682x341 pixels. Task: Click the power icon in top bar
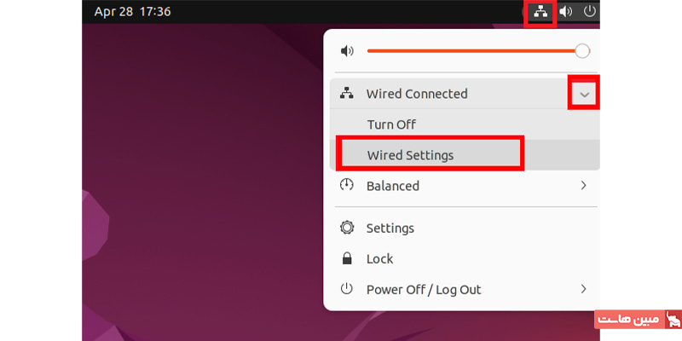coord(588,12)
